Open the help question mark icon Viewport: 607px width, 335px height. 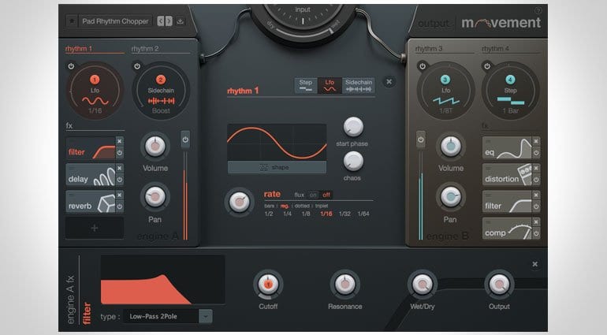(x=538, y=11)
